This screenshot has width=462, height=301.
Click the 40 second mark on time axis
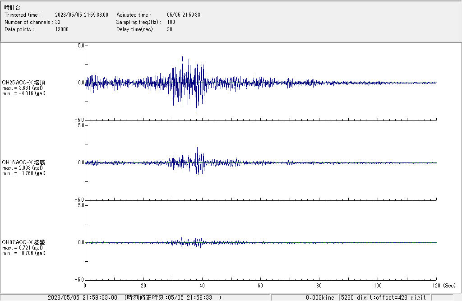coord(202,286)
